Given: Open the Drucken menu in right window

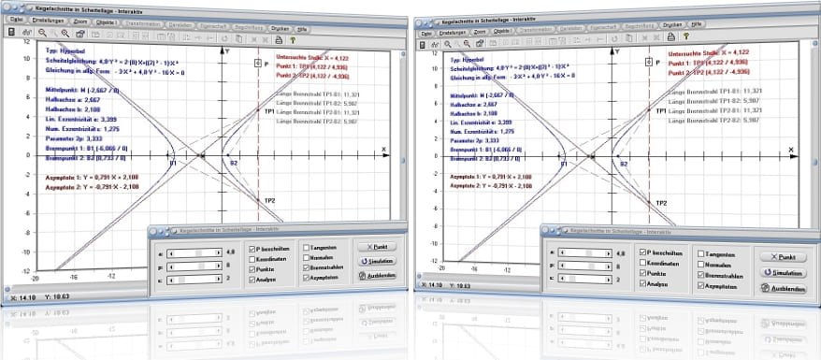Looking at the screenshot, I should [672, 24].
